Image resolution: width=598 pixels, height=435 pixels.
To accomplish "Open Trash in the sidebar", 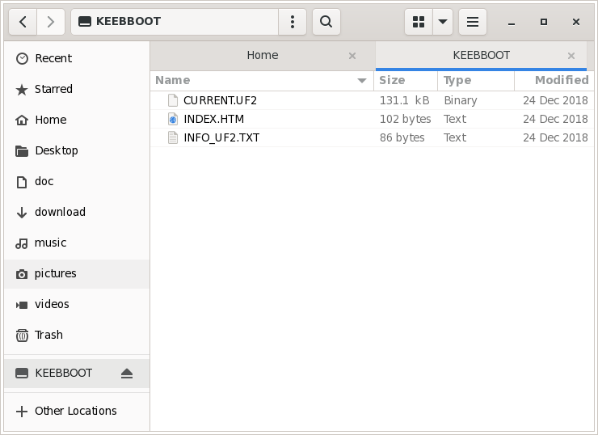I will click(x=48, y=335).
